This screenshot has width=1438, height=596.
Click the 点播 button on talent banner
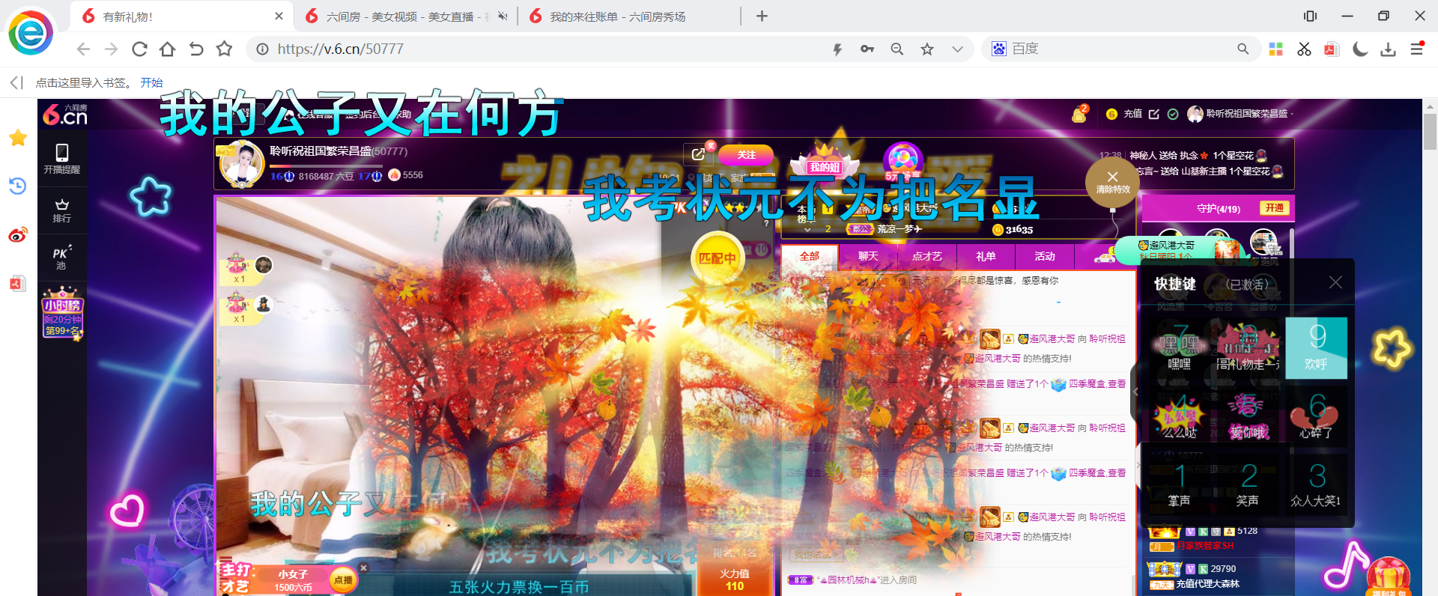[x=343, y=580]
